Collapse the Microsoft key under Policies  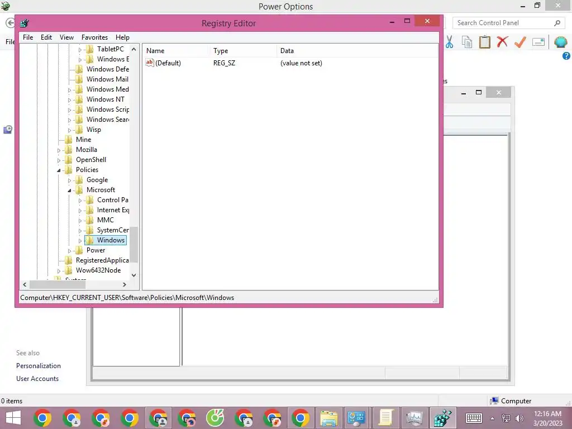pos(69,190)
